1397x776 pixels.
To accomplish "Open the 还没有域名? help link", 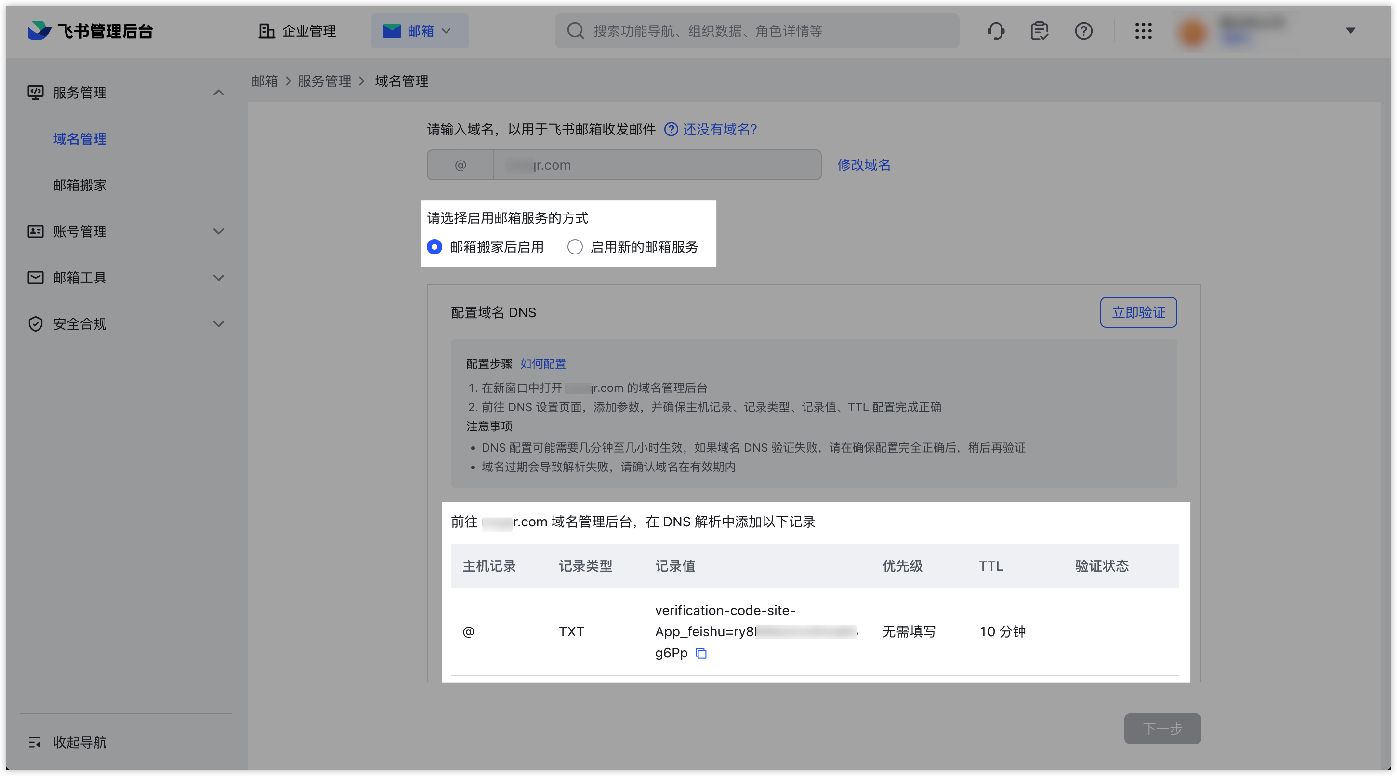I will point(720,129).
